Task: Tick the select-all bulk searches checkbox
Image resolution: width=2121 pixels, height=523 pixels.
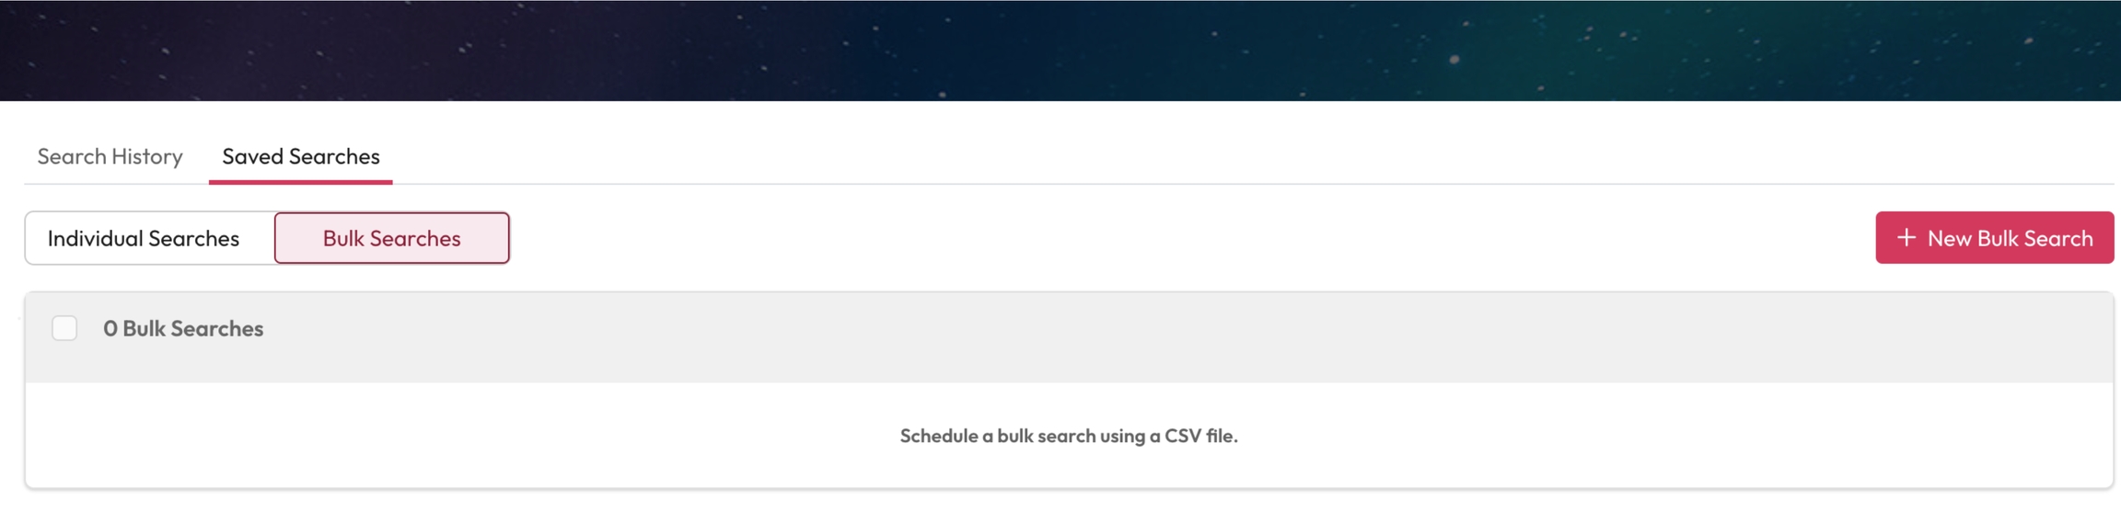Action: (x=64, y=328)
